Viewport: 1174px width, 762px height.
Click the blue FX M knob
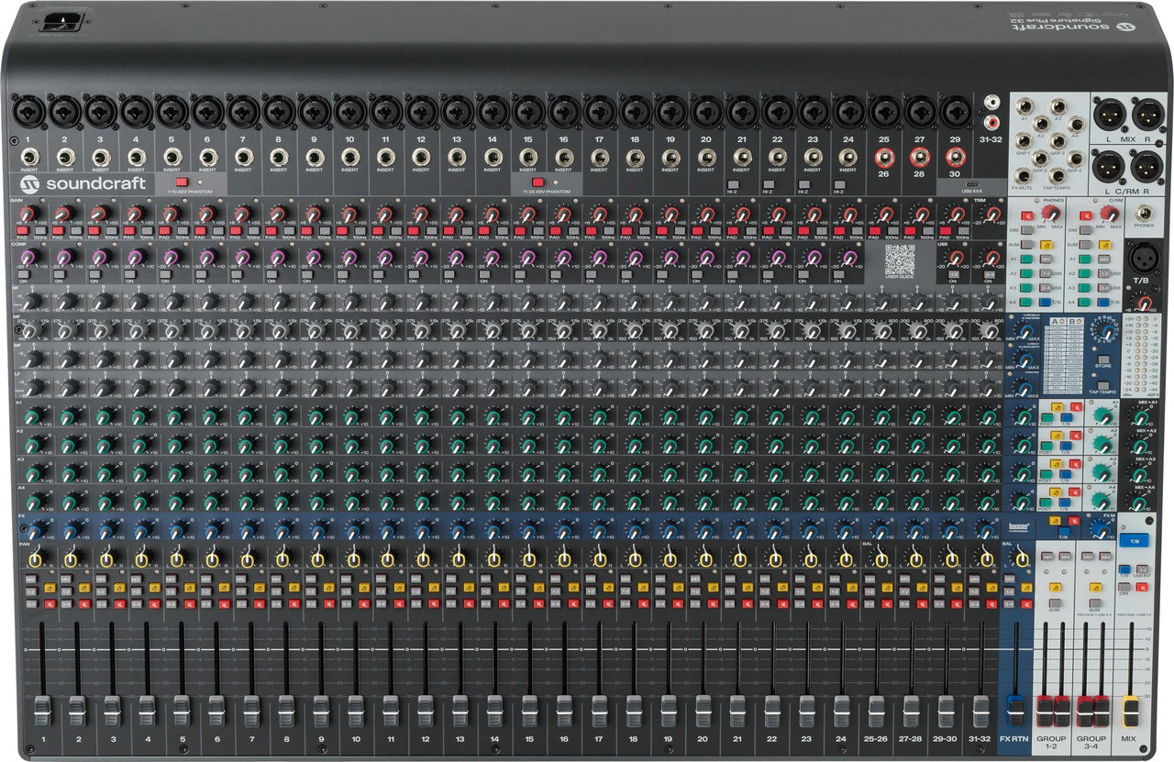click(x=1101, y=530)
